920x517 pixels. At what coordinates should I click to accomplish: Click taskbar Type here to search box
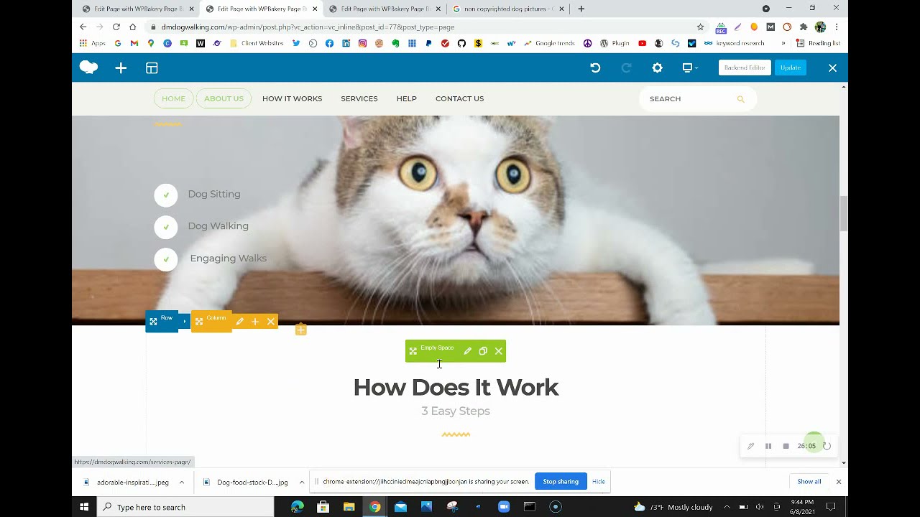185,507
